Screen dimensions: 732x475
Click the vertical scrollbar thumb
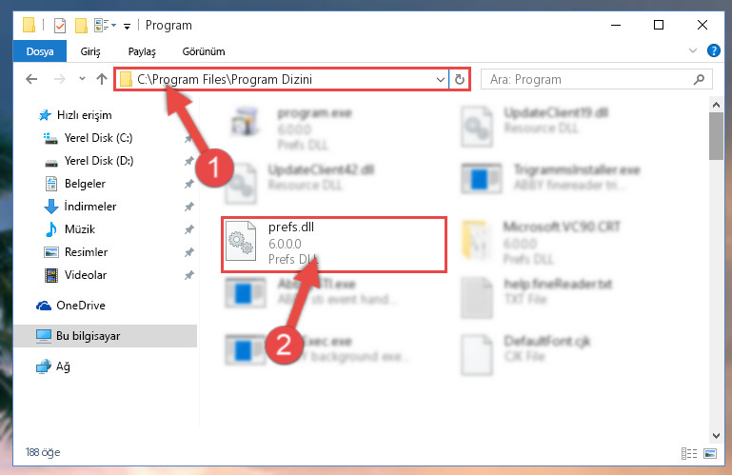click(x=716, y=136)
